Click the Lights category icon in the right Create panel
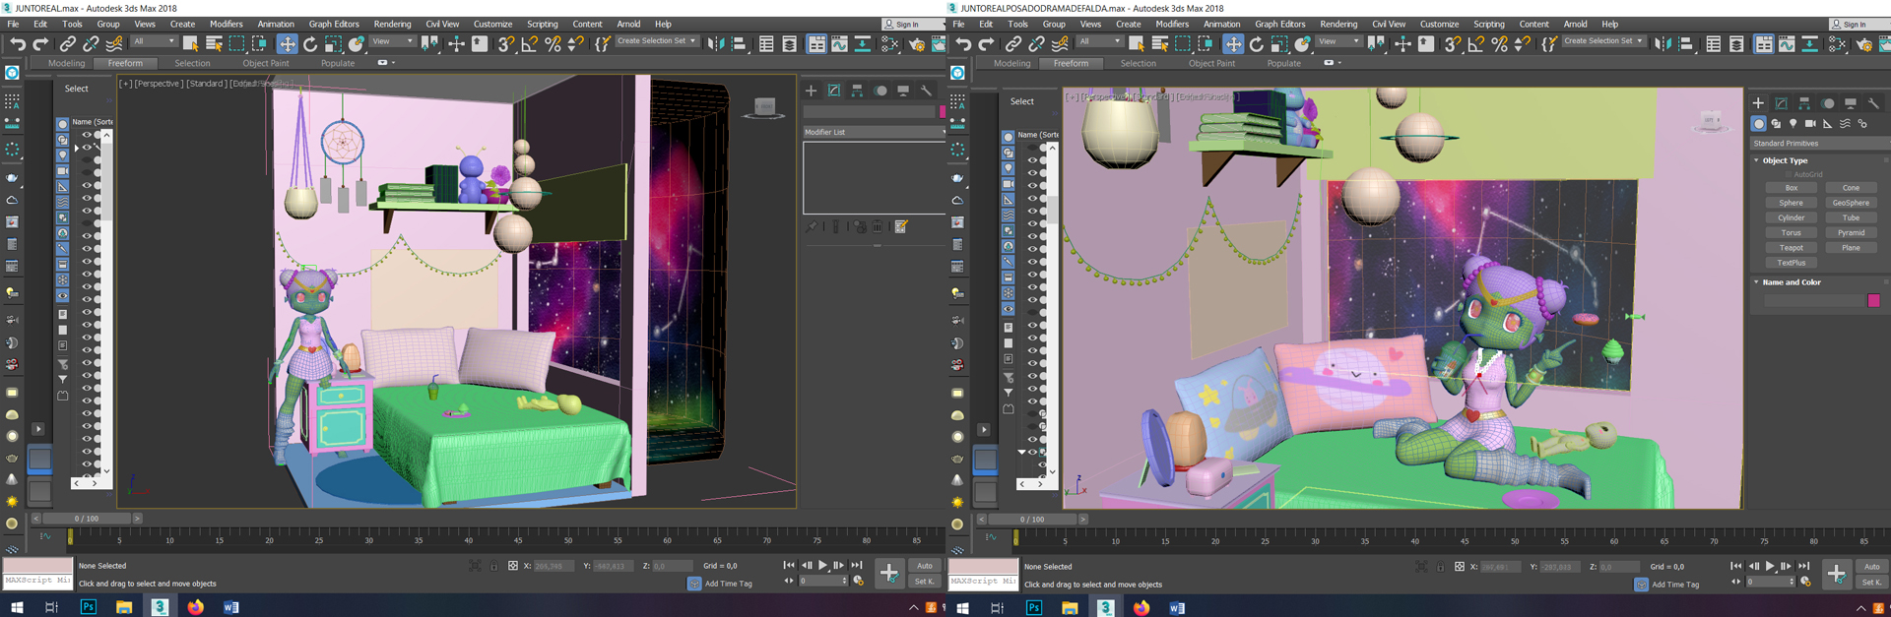 (x=1793, y=124)
